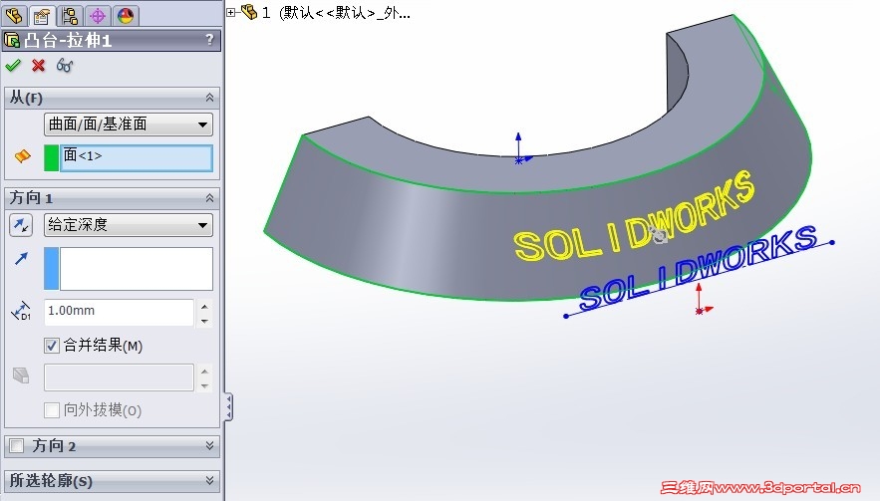Cancel the boss-extrude with red X
Viewport: 880px width, 501px height.
(38, 66)
